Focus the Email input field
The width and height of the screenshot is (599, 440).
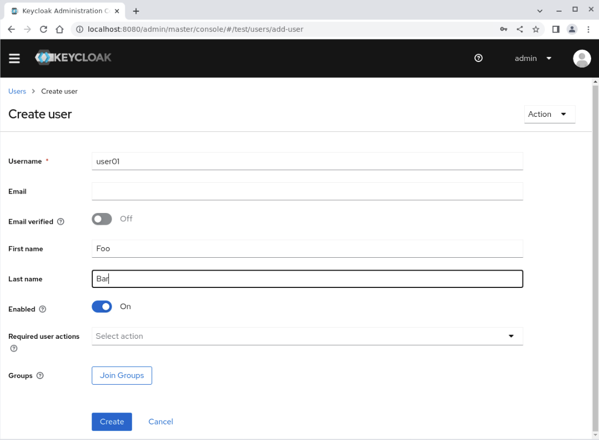307,192
